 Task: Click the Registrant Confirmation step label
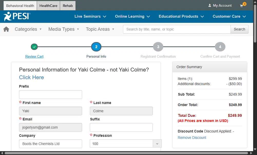(158, 56)
